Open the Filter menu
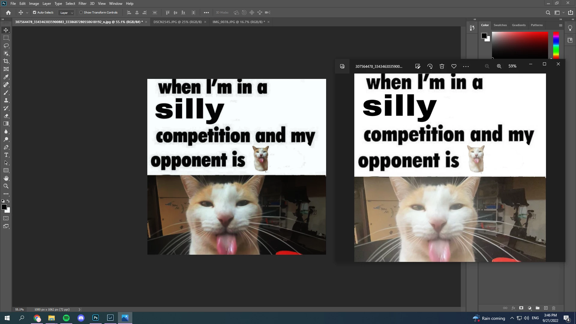The width and height of the screenshot is (576, 324). click(x=82, y=4)
